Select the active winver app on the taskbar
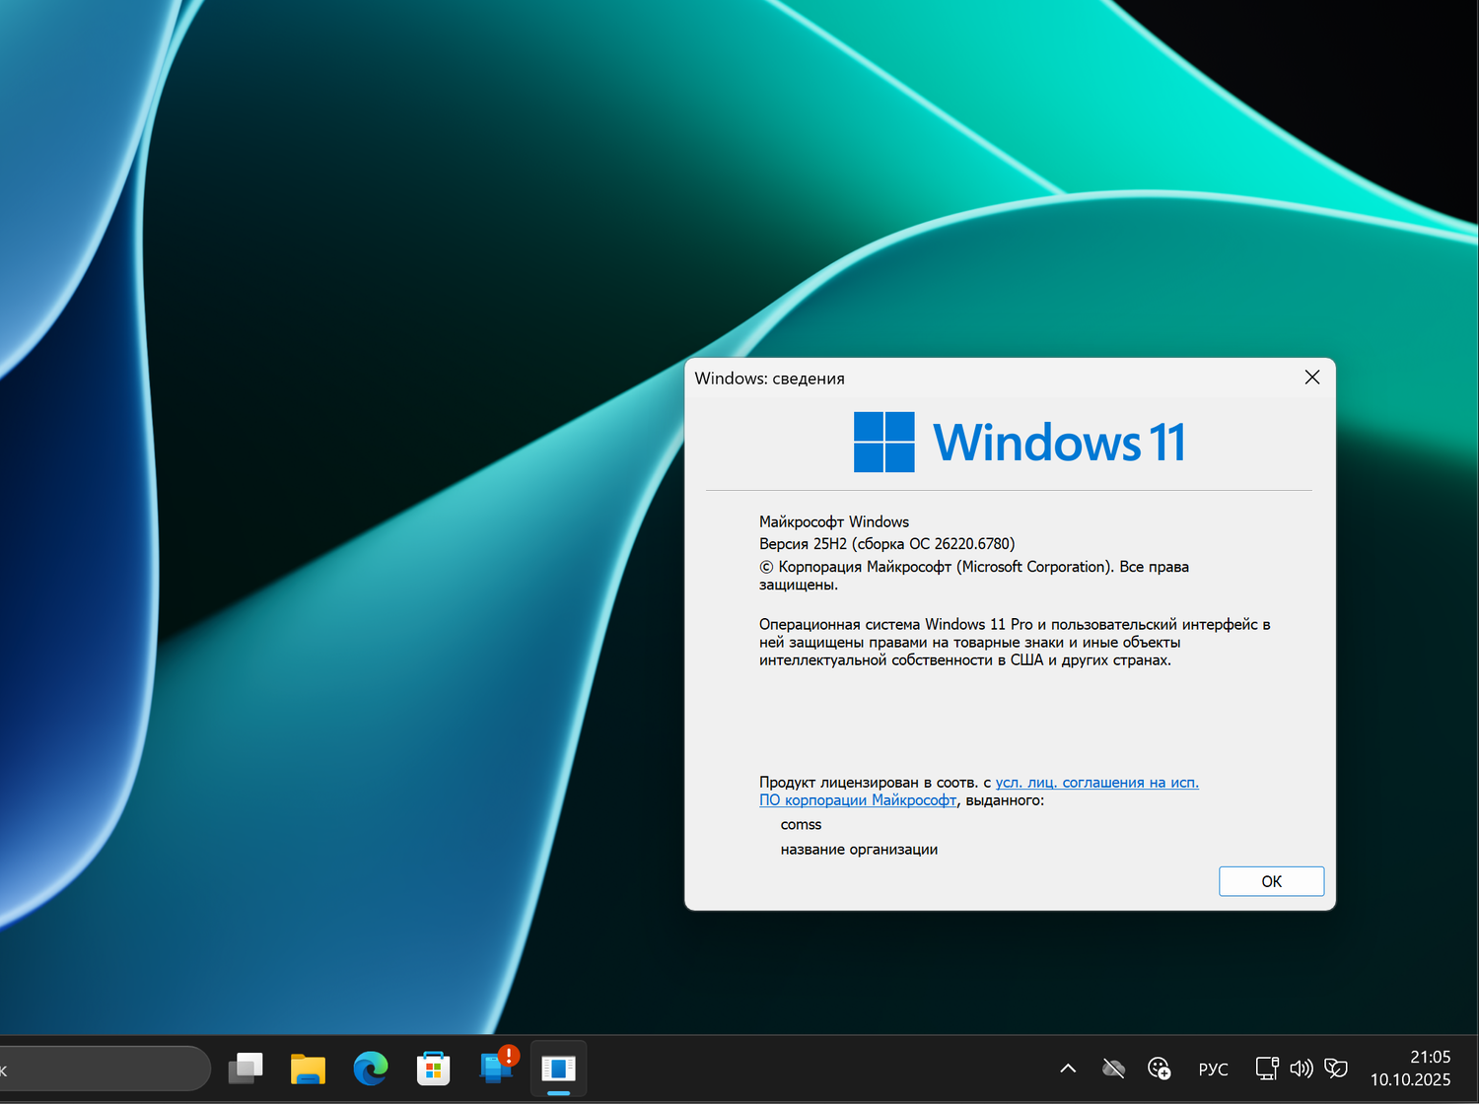 pyautogui.click(x=558, y=1069)
